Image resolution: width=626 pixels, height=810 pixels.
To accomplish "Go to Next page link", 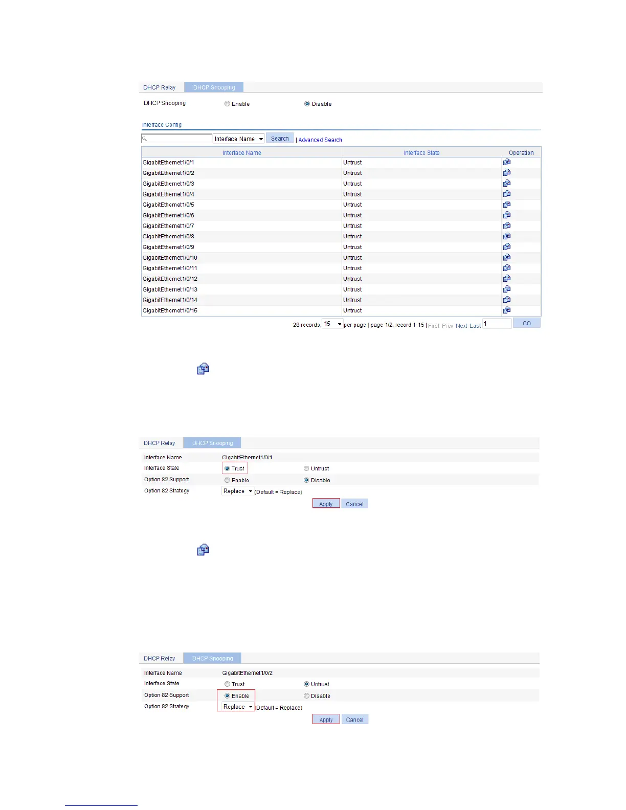I will 461,326.
